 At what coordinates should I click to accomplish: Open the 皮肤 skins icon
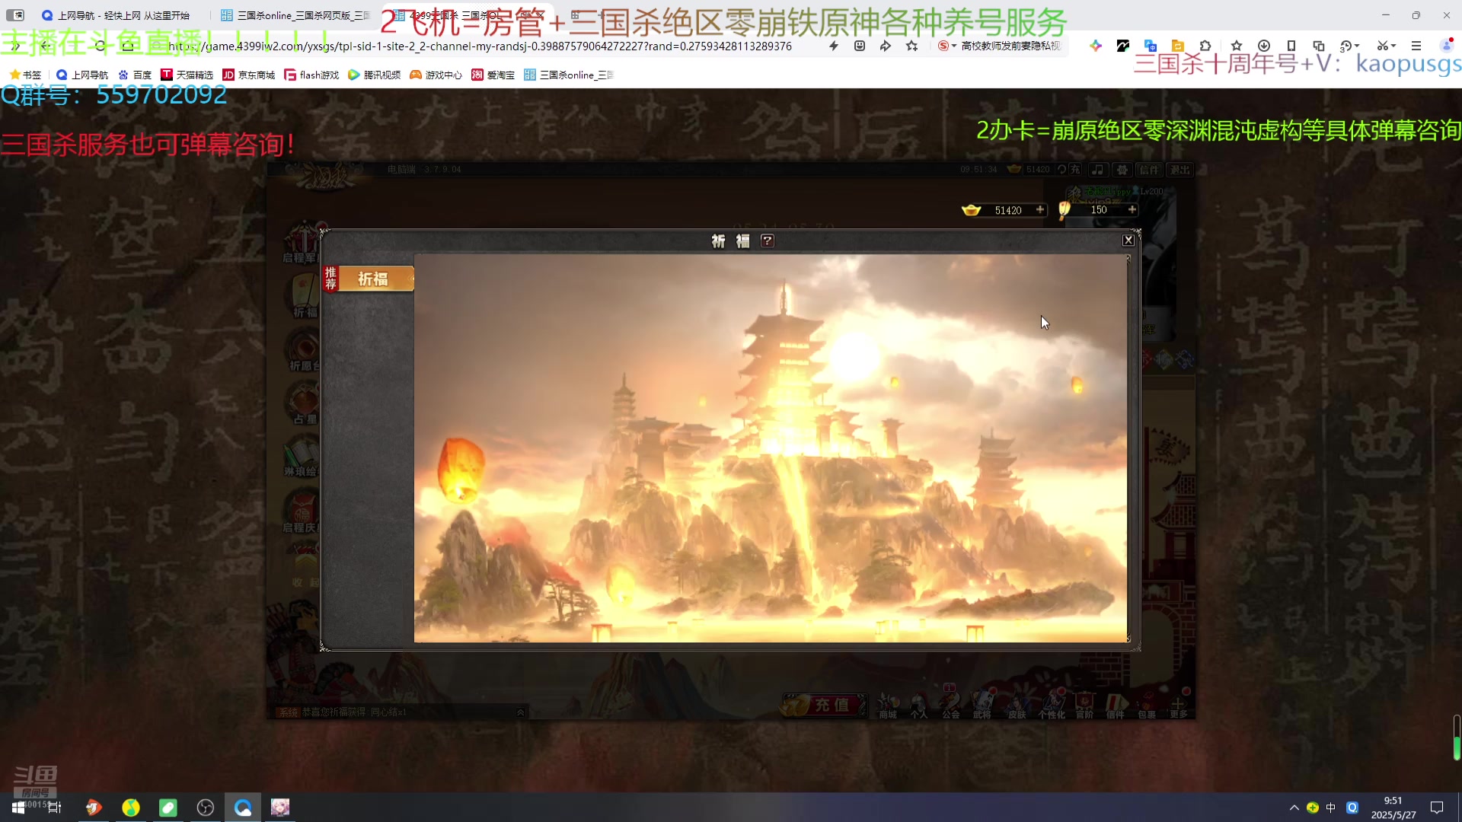point(1017,706)
